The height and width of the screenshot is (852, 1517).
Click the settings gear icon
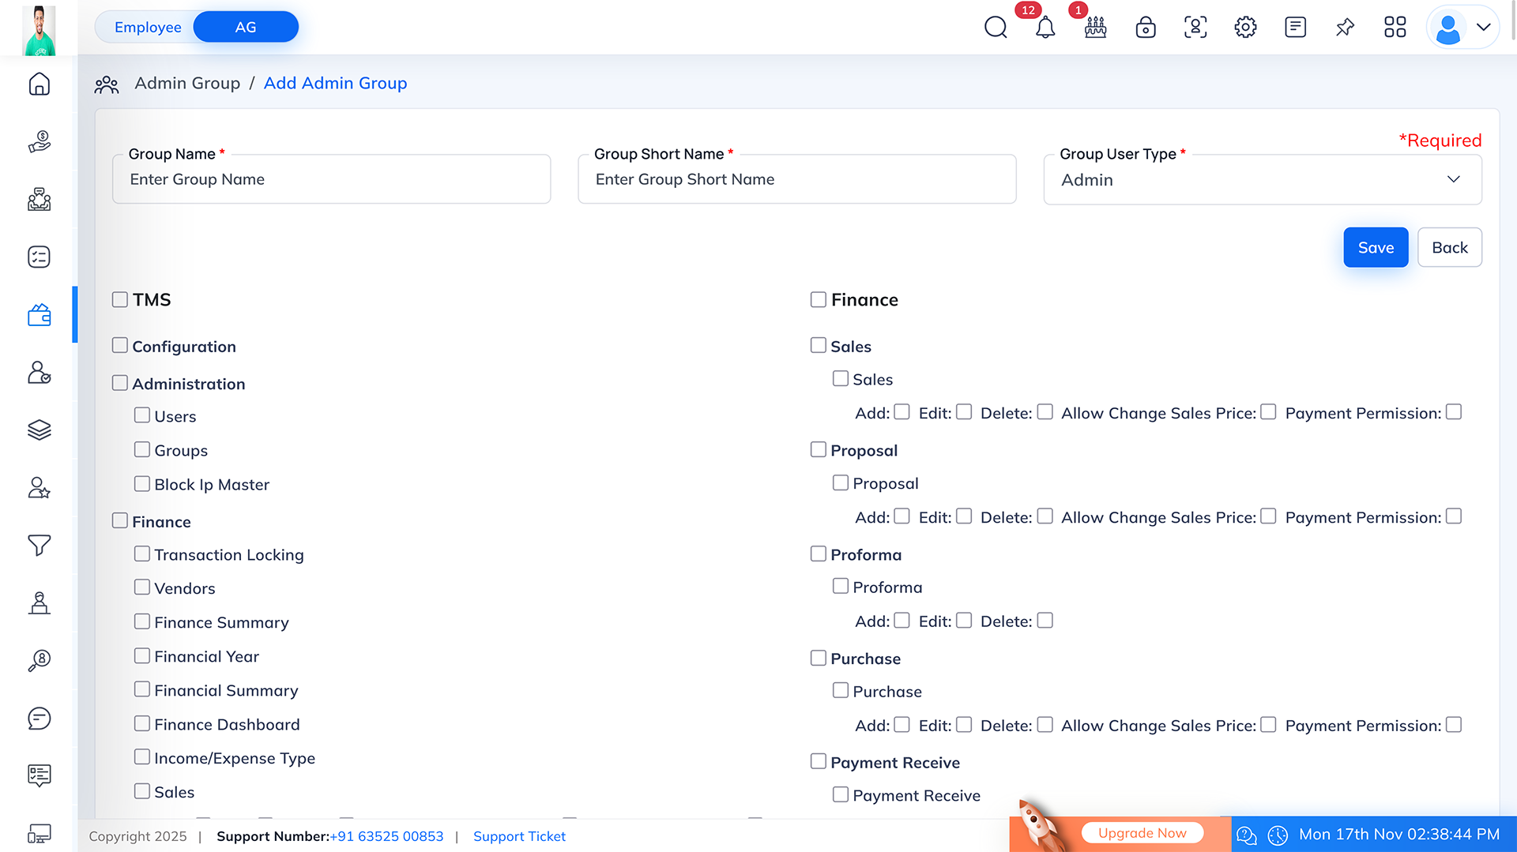click(x=1245, y=28)
